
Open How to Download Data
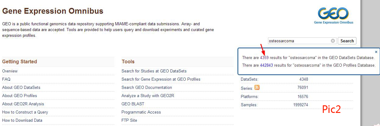22,120
